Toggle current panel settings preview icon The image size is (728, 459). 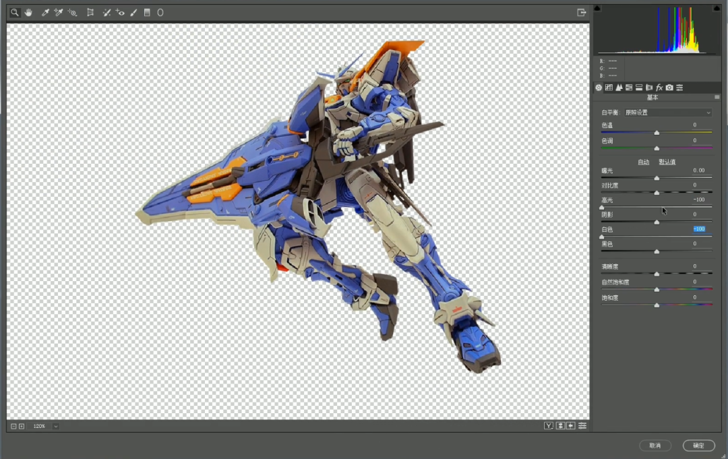pos(582,425)
